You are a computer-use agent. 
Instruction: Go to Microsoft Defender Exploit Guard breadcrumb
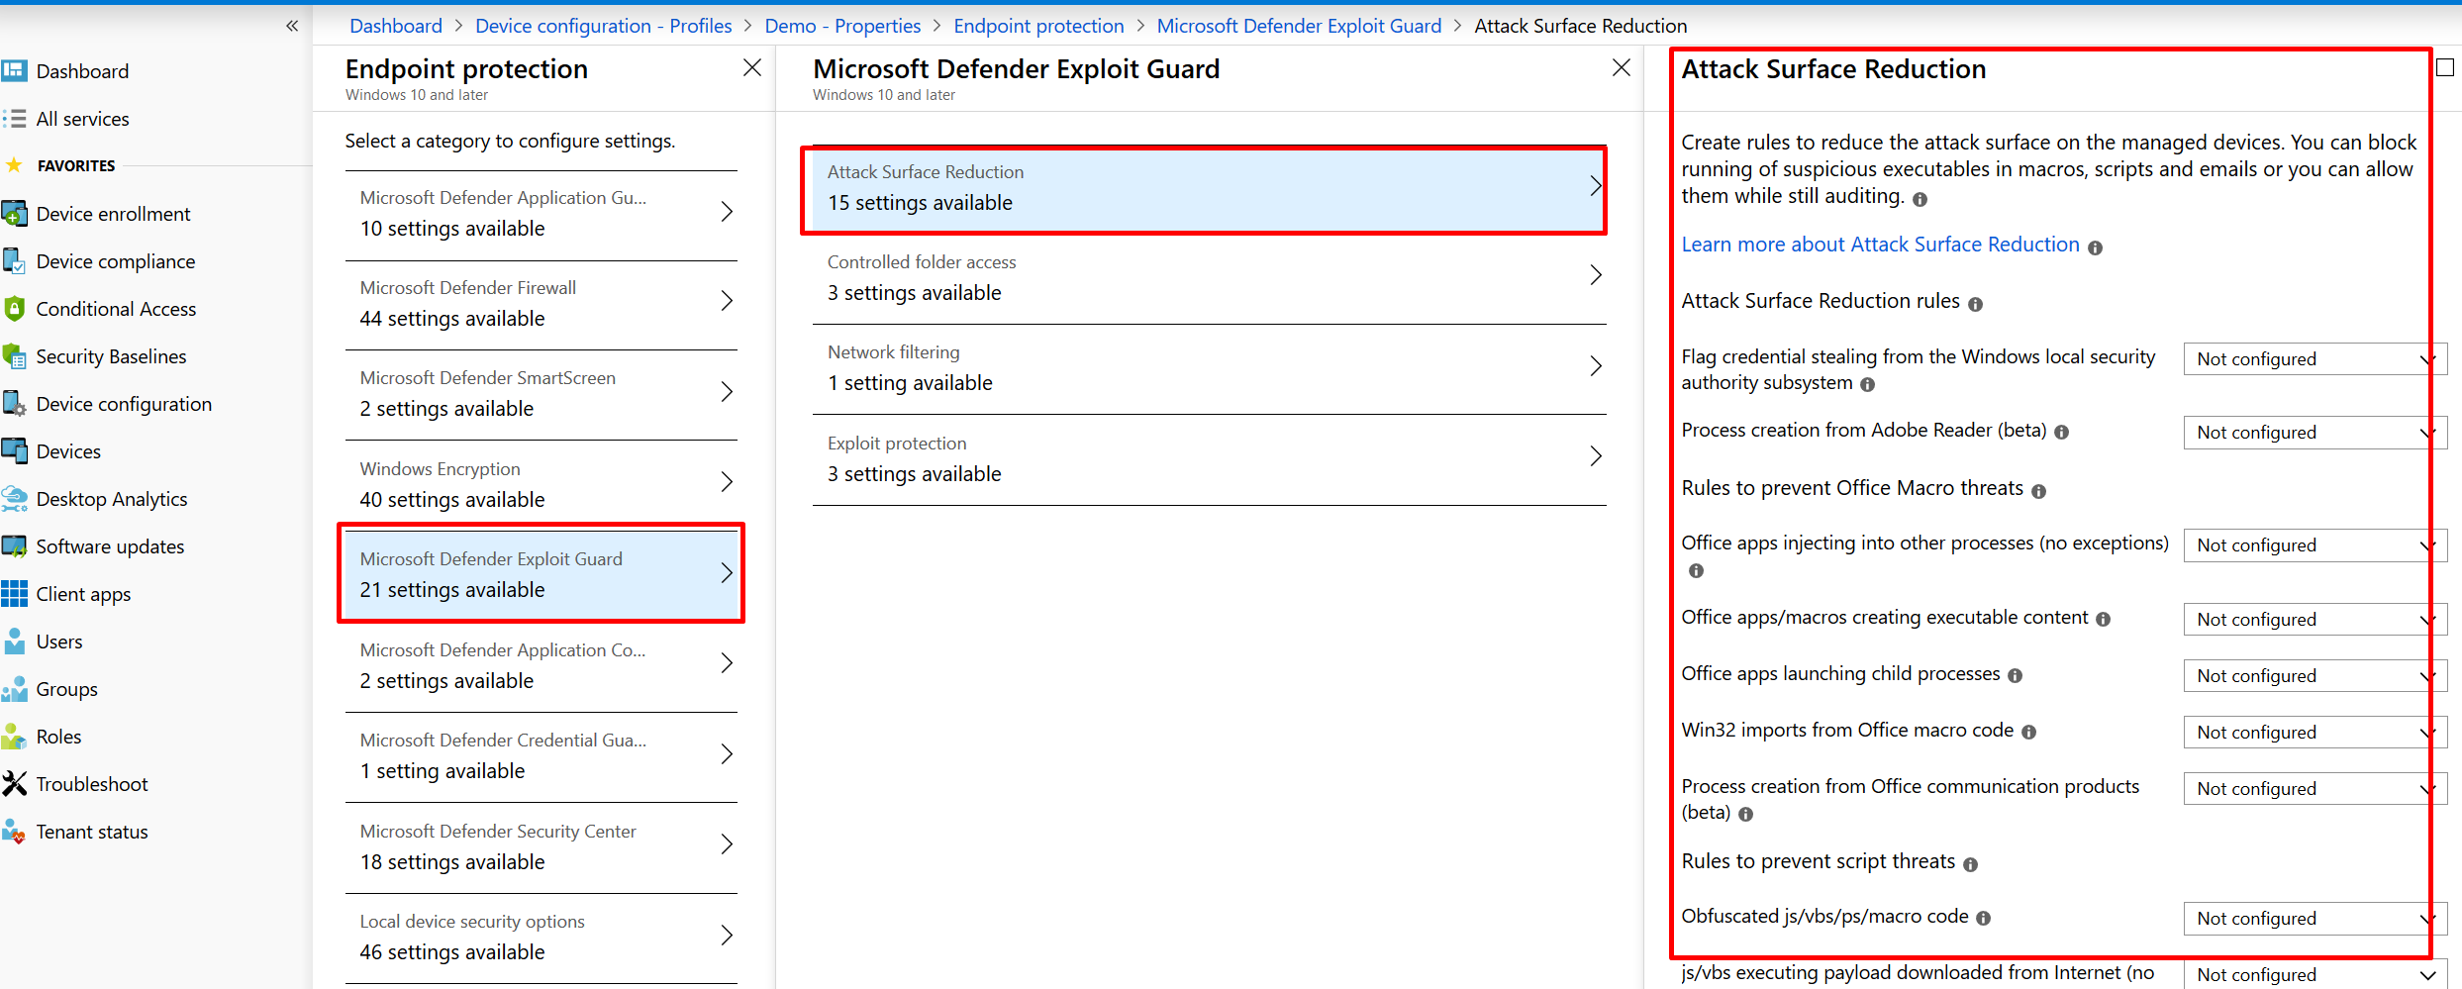click(x=1299, y=26)
